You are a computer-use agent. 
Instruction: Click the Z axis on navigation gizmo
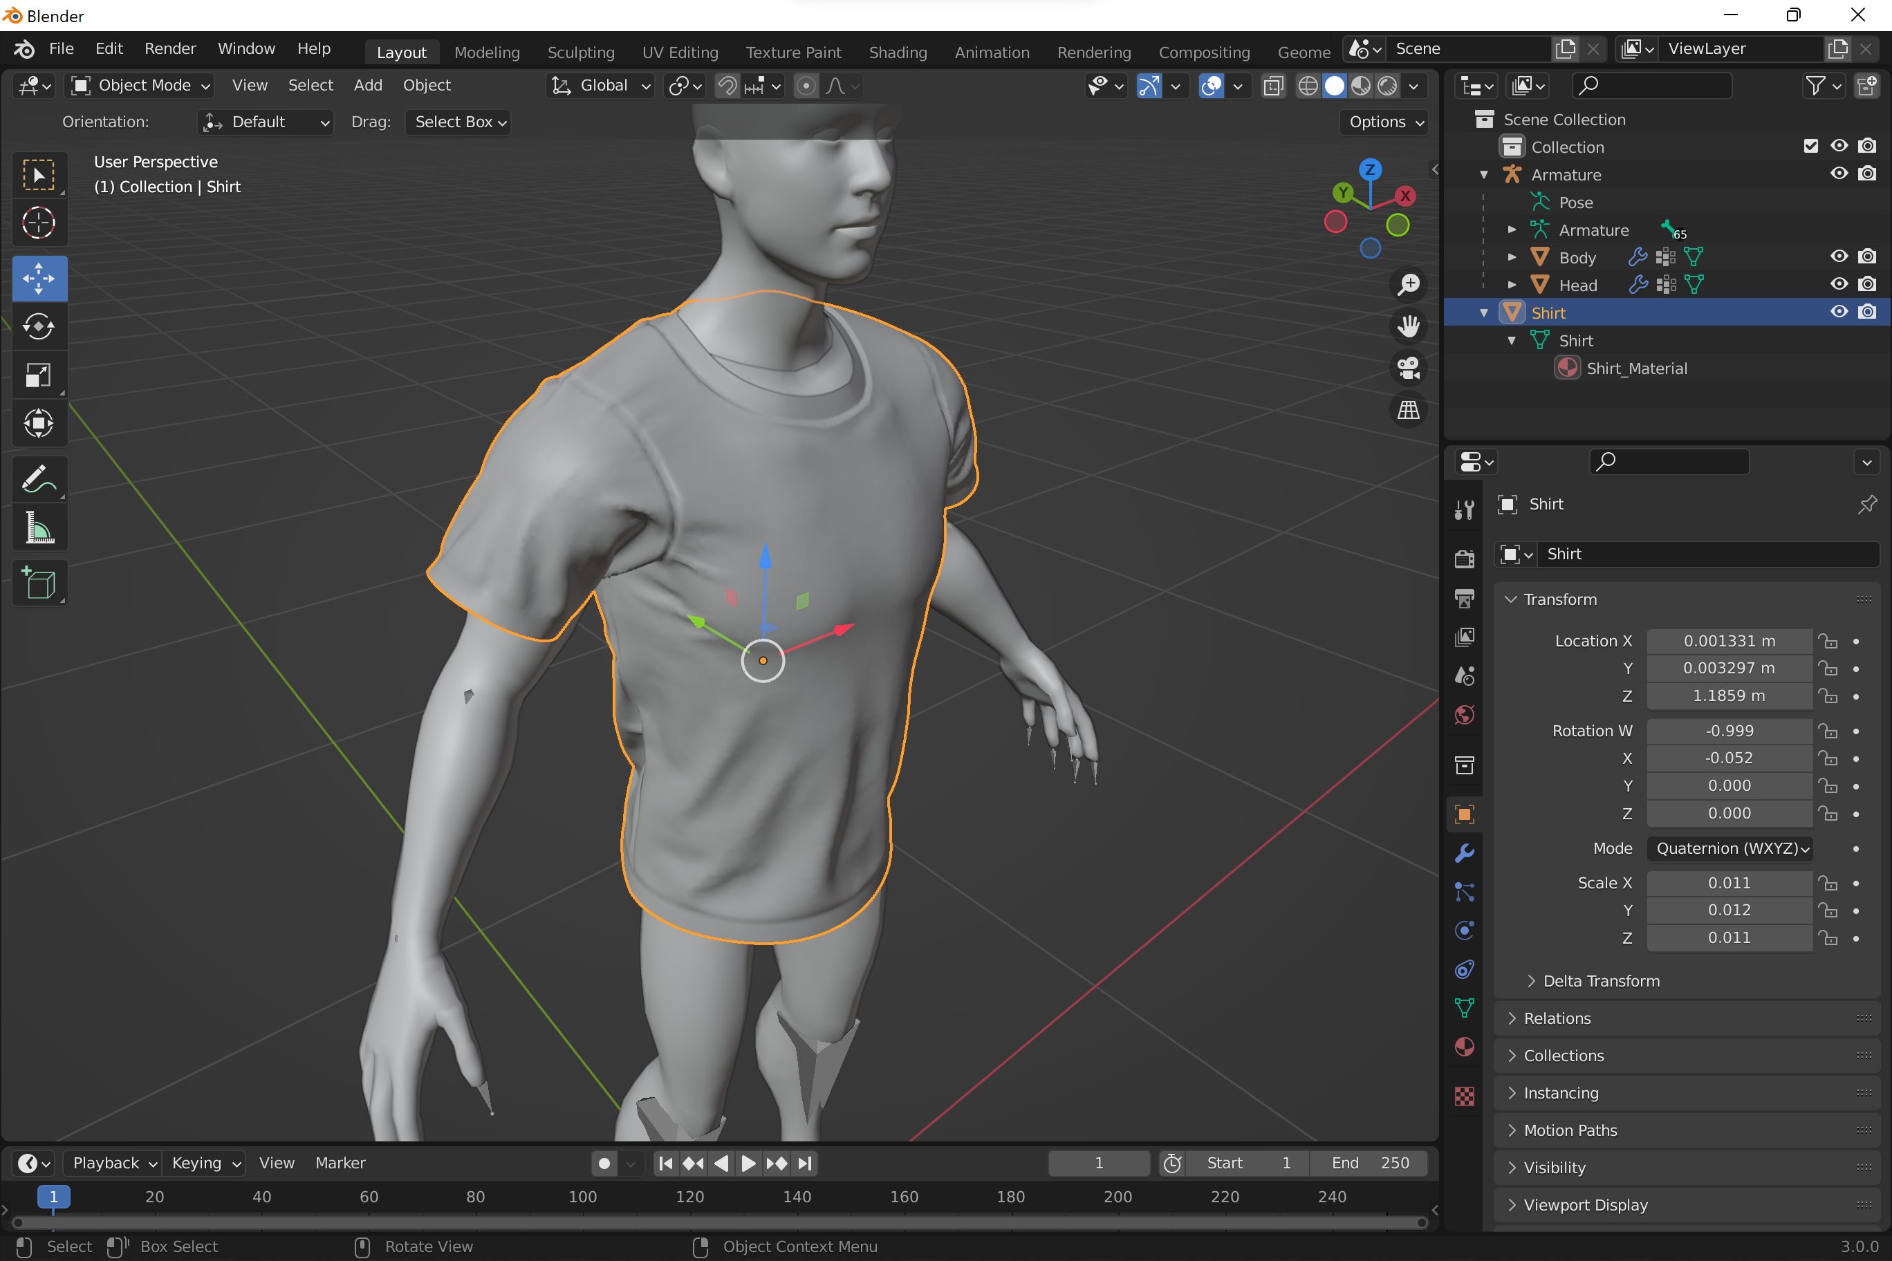[x=1370, y=169]
